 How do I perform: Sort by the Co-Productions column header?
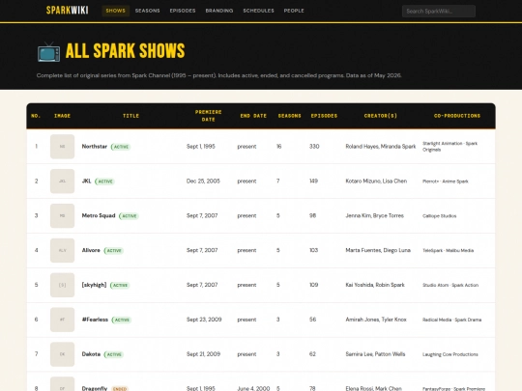click(x=457, y=116)
